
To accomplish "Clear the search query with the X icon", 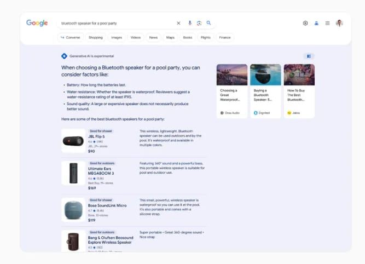I will 178,23.
